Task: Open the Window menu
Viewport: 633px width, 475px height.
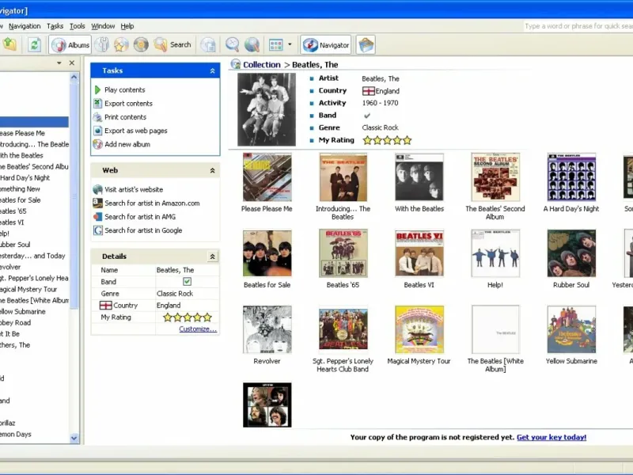Action: click(x=103, y=26)
